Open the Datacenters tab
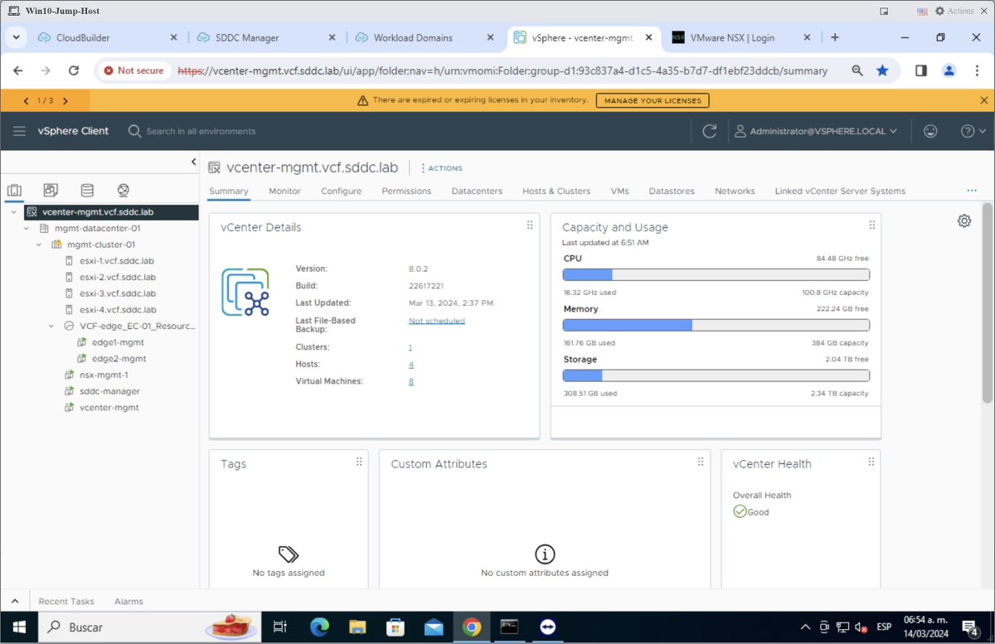This screenshot has width=995, height=644. [477, 191]
